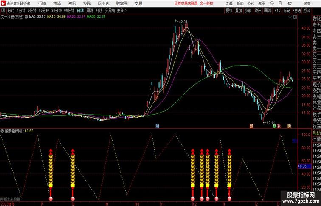This screenshot has height=206, width=321.
Task: Click the 证券交易未登录 login status
Action: pyautogui.click(x=186, y=3)
